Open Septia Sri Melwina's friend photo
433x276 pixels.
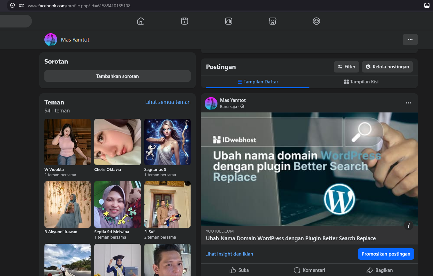click(x=118, y=204)
